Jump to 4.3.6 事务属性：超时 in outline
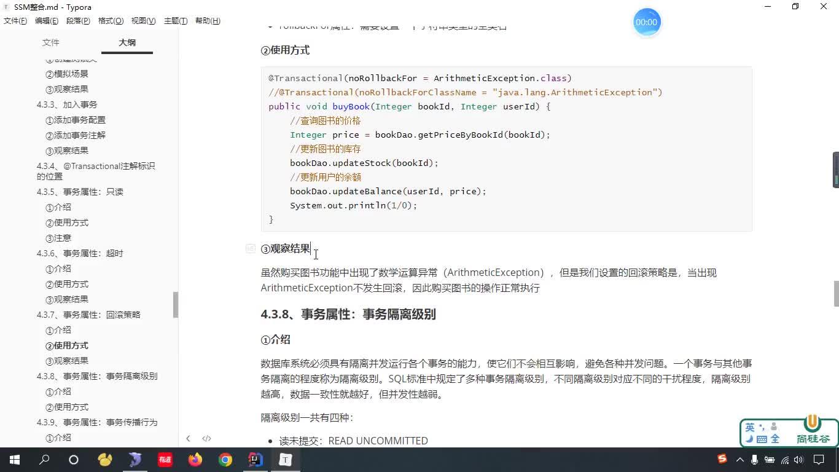839x472 pixels. pyautogui.click(x=80, y=253)
